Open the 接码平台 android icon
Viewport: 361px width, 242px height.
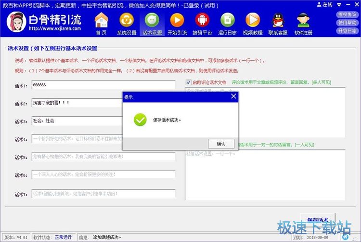[x=202, y=24]
